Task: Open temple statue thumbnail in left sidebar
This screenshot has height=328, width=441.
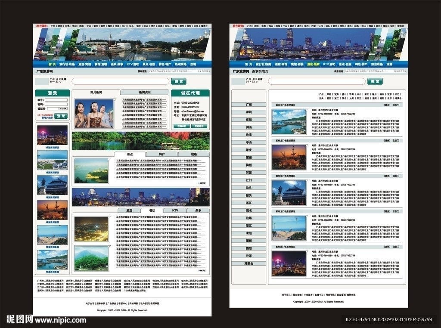Action: pyautogui.click(x=52, y=185)
